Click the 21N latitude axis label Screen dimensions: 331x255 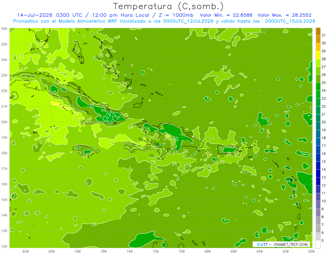(4, 106)
